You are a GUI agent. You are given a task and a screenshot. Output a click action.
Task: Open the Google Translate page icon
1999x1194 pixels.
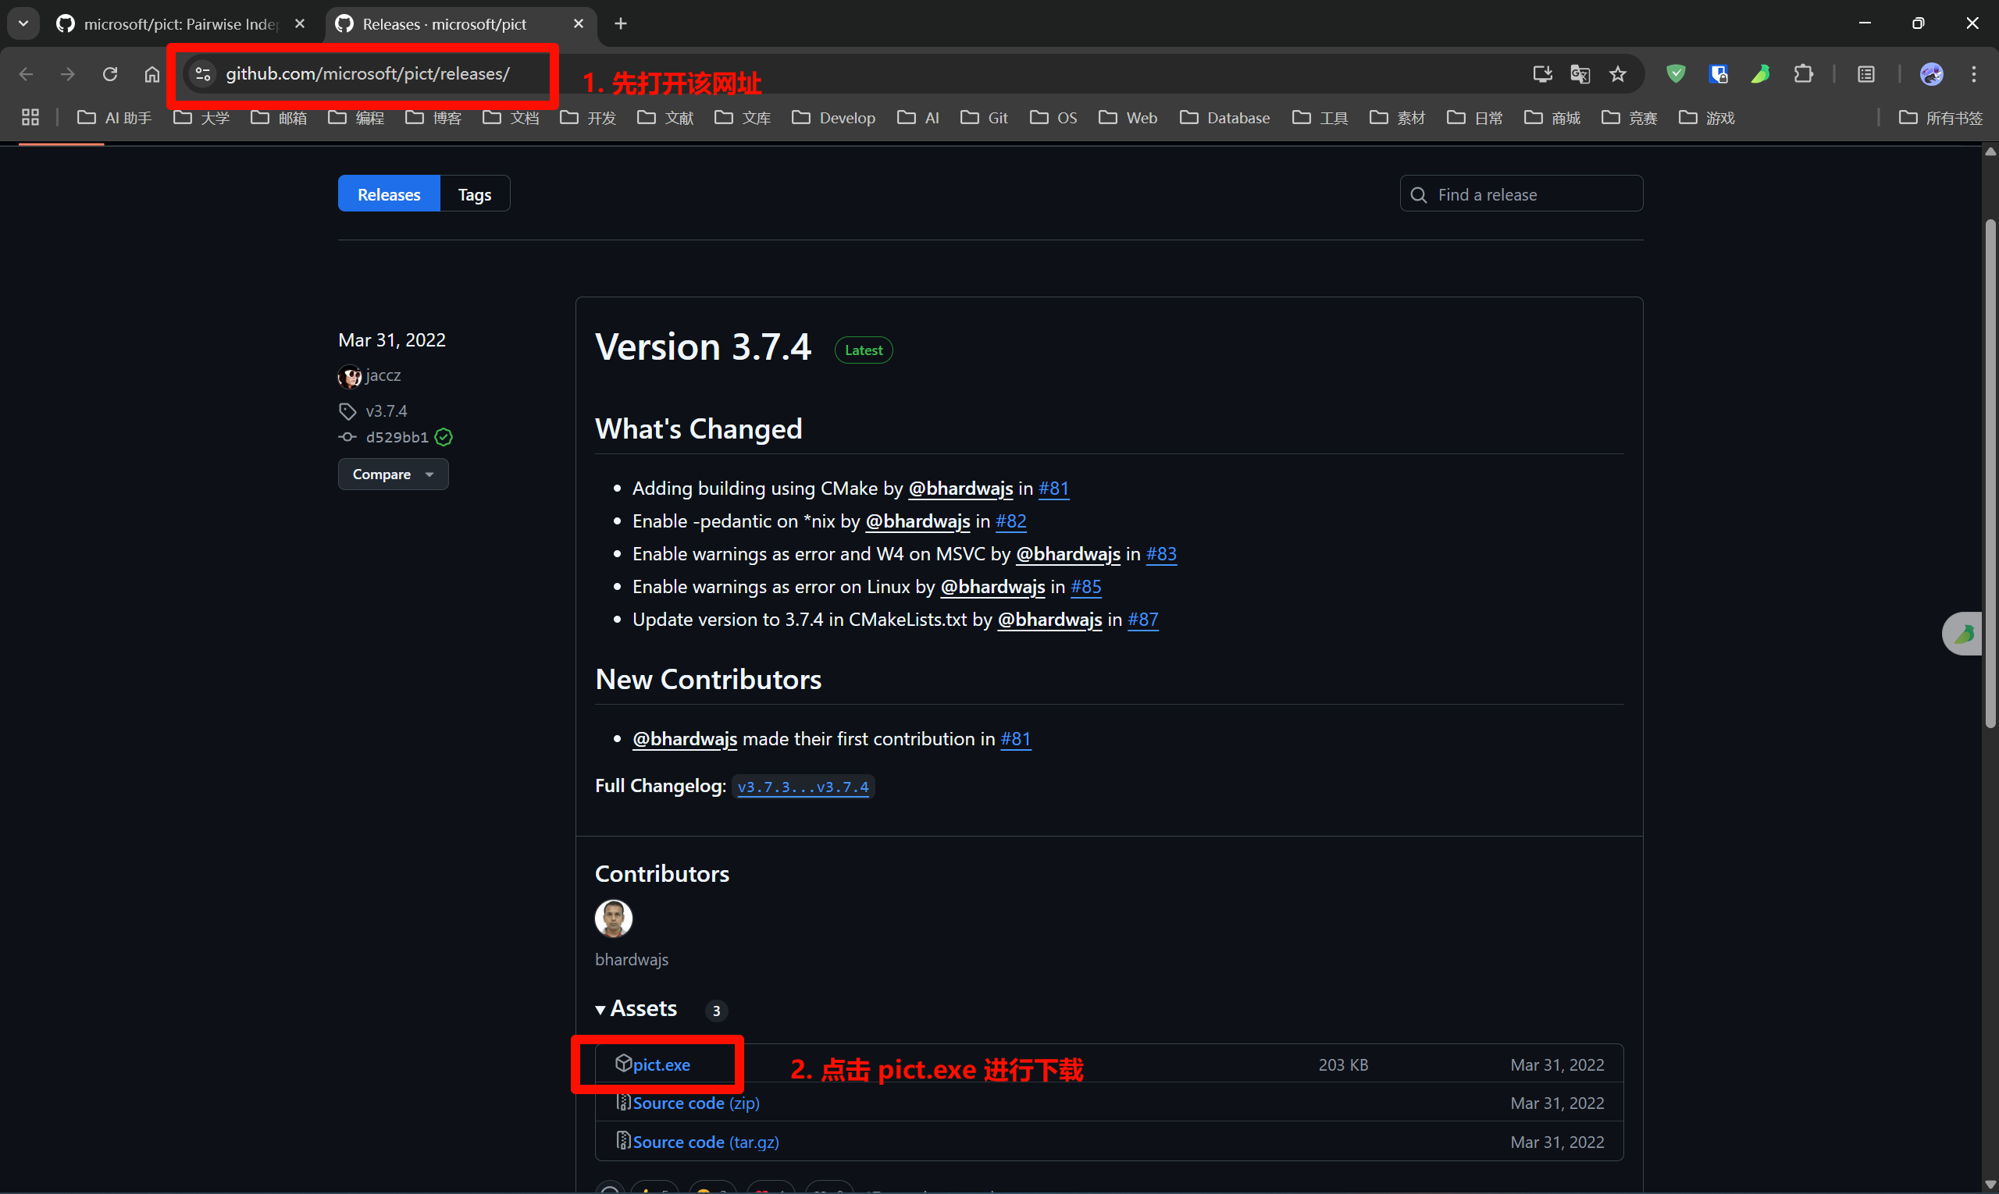click(x=1580, y=74)
